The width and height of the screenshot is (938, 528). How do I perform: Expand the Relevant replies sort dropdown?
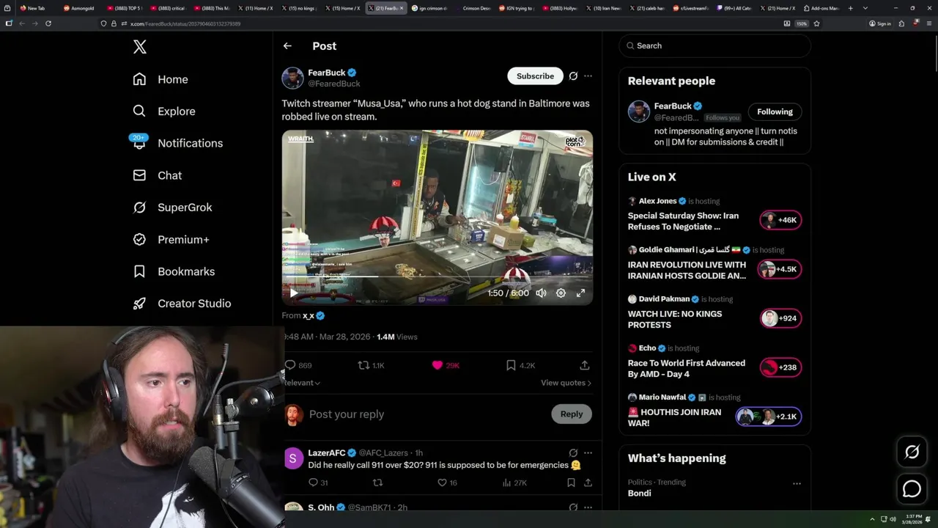(302, 383)
